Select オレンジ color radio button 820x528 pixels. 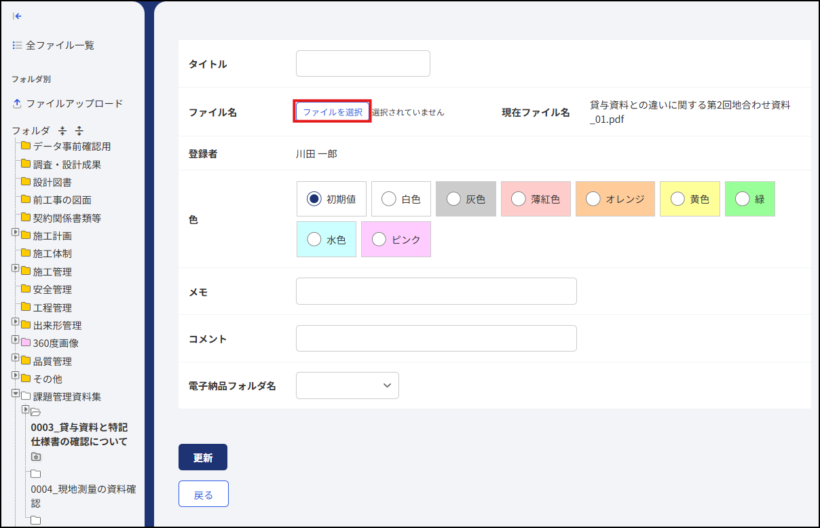[x=593, y=199]
